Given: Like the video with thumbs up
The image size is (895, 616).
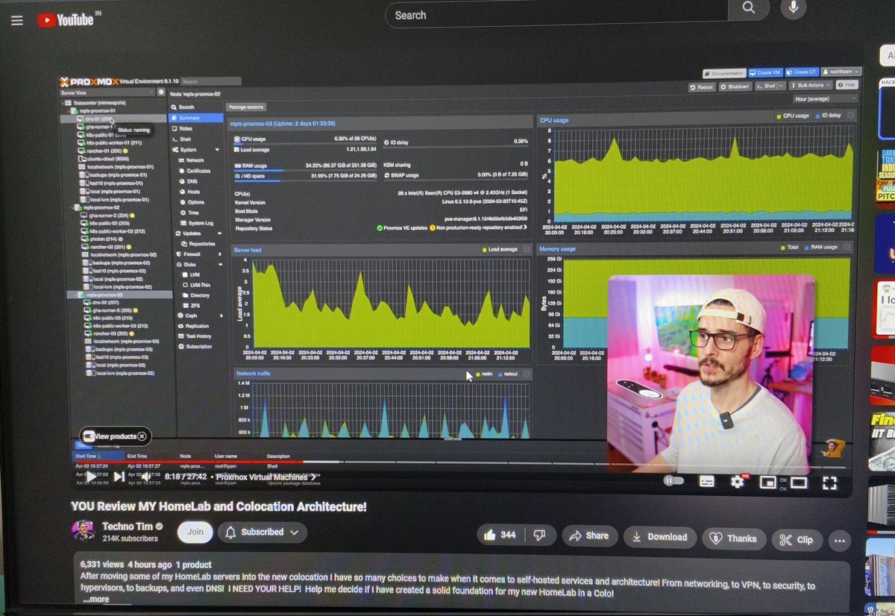Looking at the screenshot, I should (500, 535).
